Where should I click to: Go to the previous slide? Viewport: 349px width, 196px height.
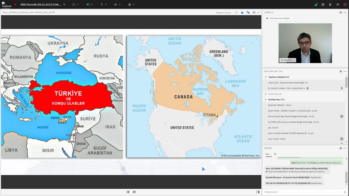128,192
